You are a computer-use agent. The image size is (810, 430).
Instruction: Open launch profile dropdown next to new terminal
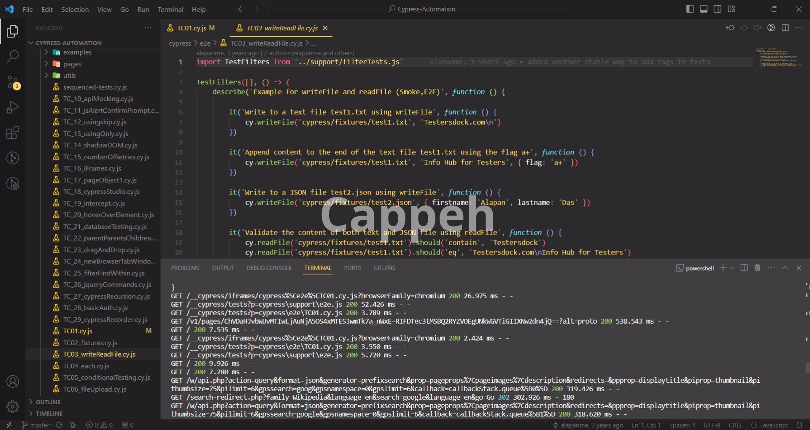click(x=732, y=268)
